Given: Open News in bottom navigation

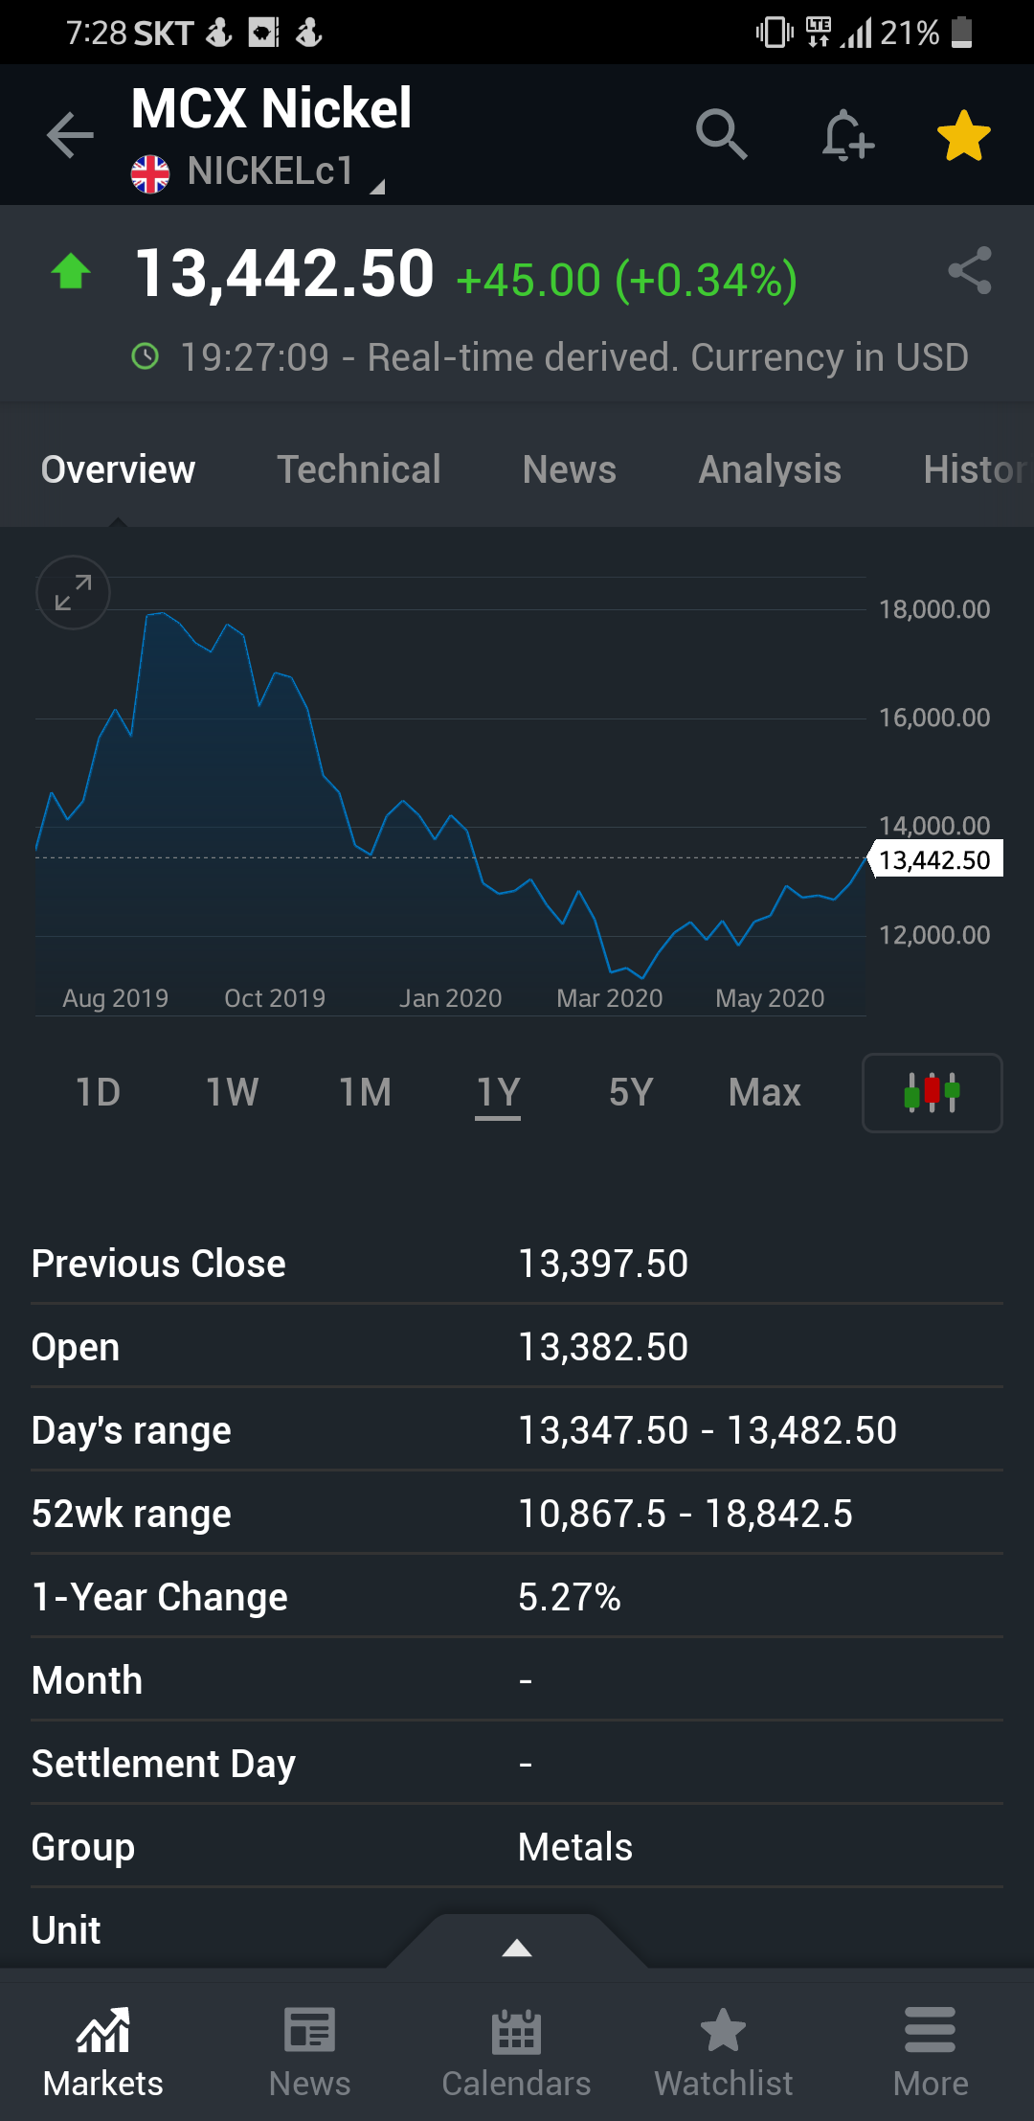Looking at the screenshot, I should point(310,2052).
